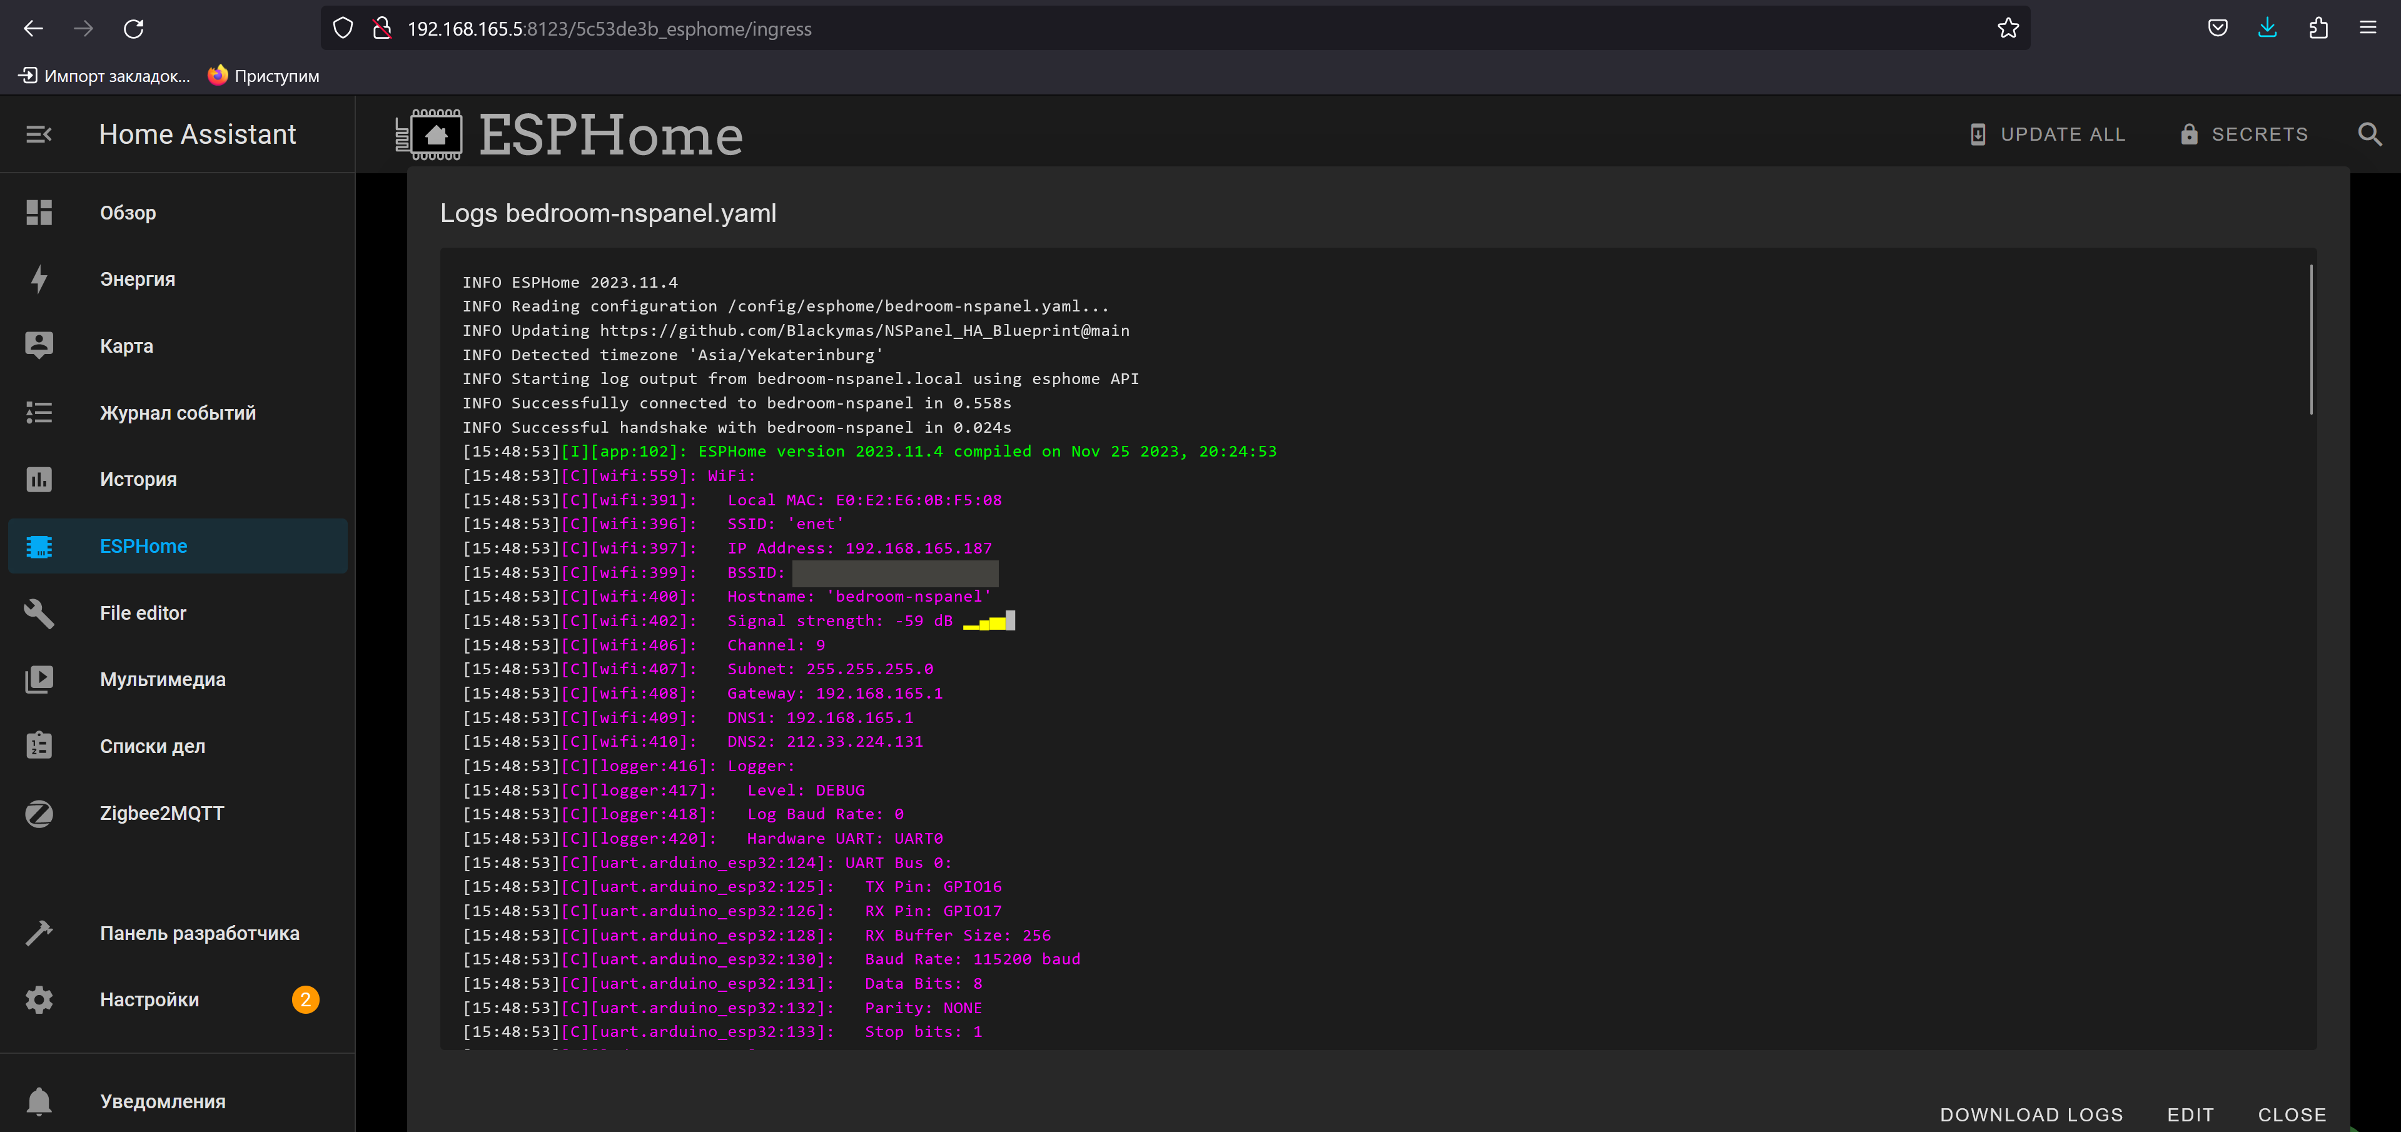Click the Журнал событий list icon
Screen dimensions: 2401x1132
(39, 413)
